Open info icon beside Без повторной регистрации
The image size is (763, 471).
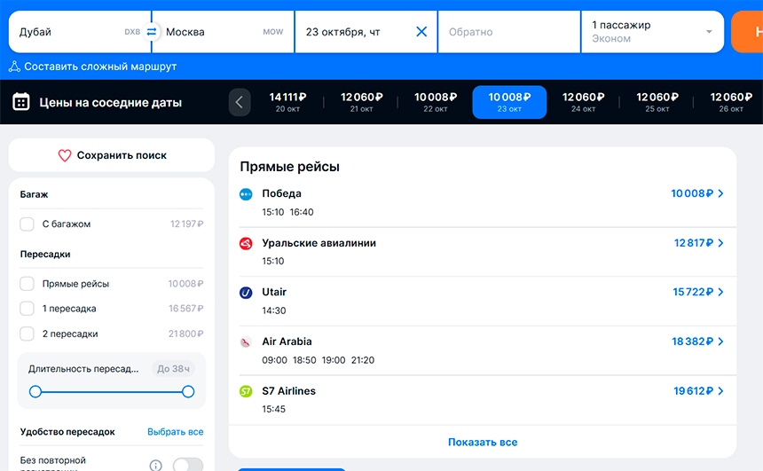click(155, 466)
